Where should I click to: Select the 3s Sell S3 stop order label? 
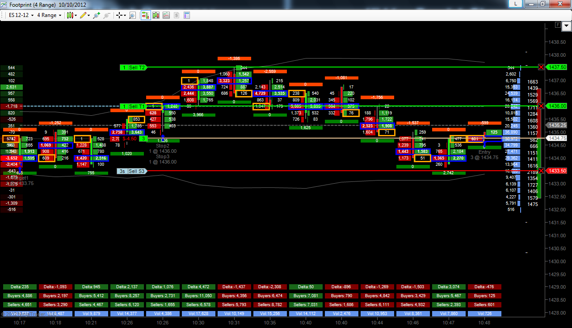(x=132, y=171)
